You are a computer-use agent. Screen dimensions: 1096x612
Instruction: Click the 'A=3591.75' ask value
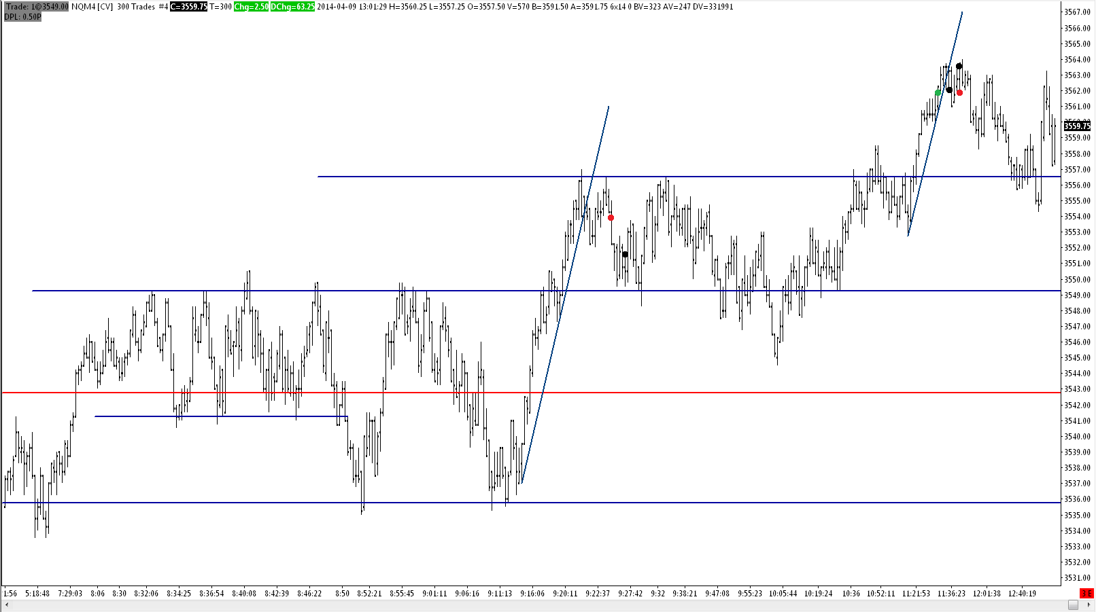coord(590,7)
